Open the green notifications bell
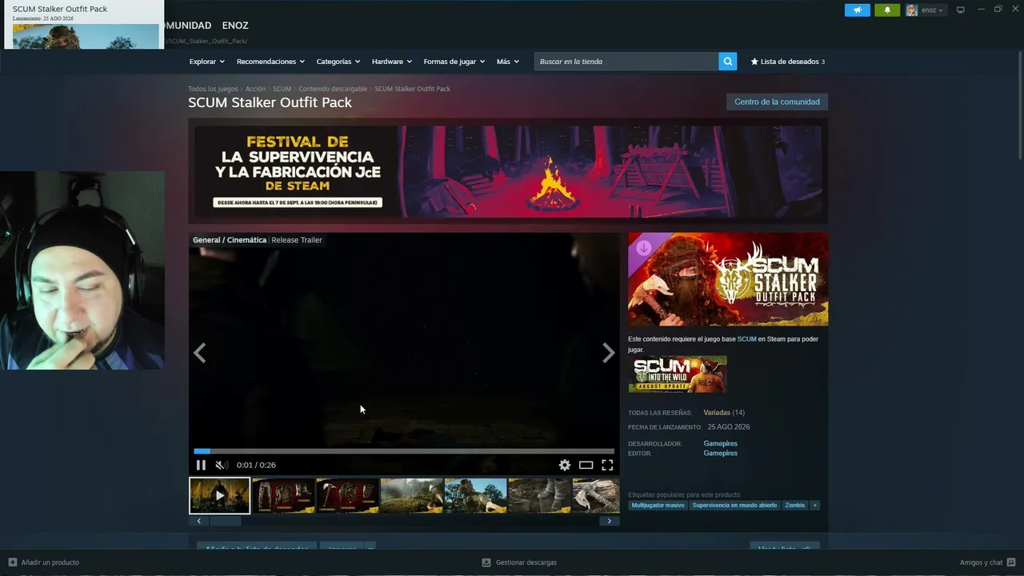1024x576 pixels. tap(887, 10)
